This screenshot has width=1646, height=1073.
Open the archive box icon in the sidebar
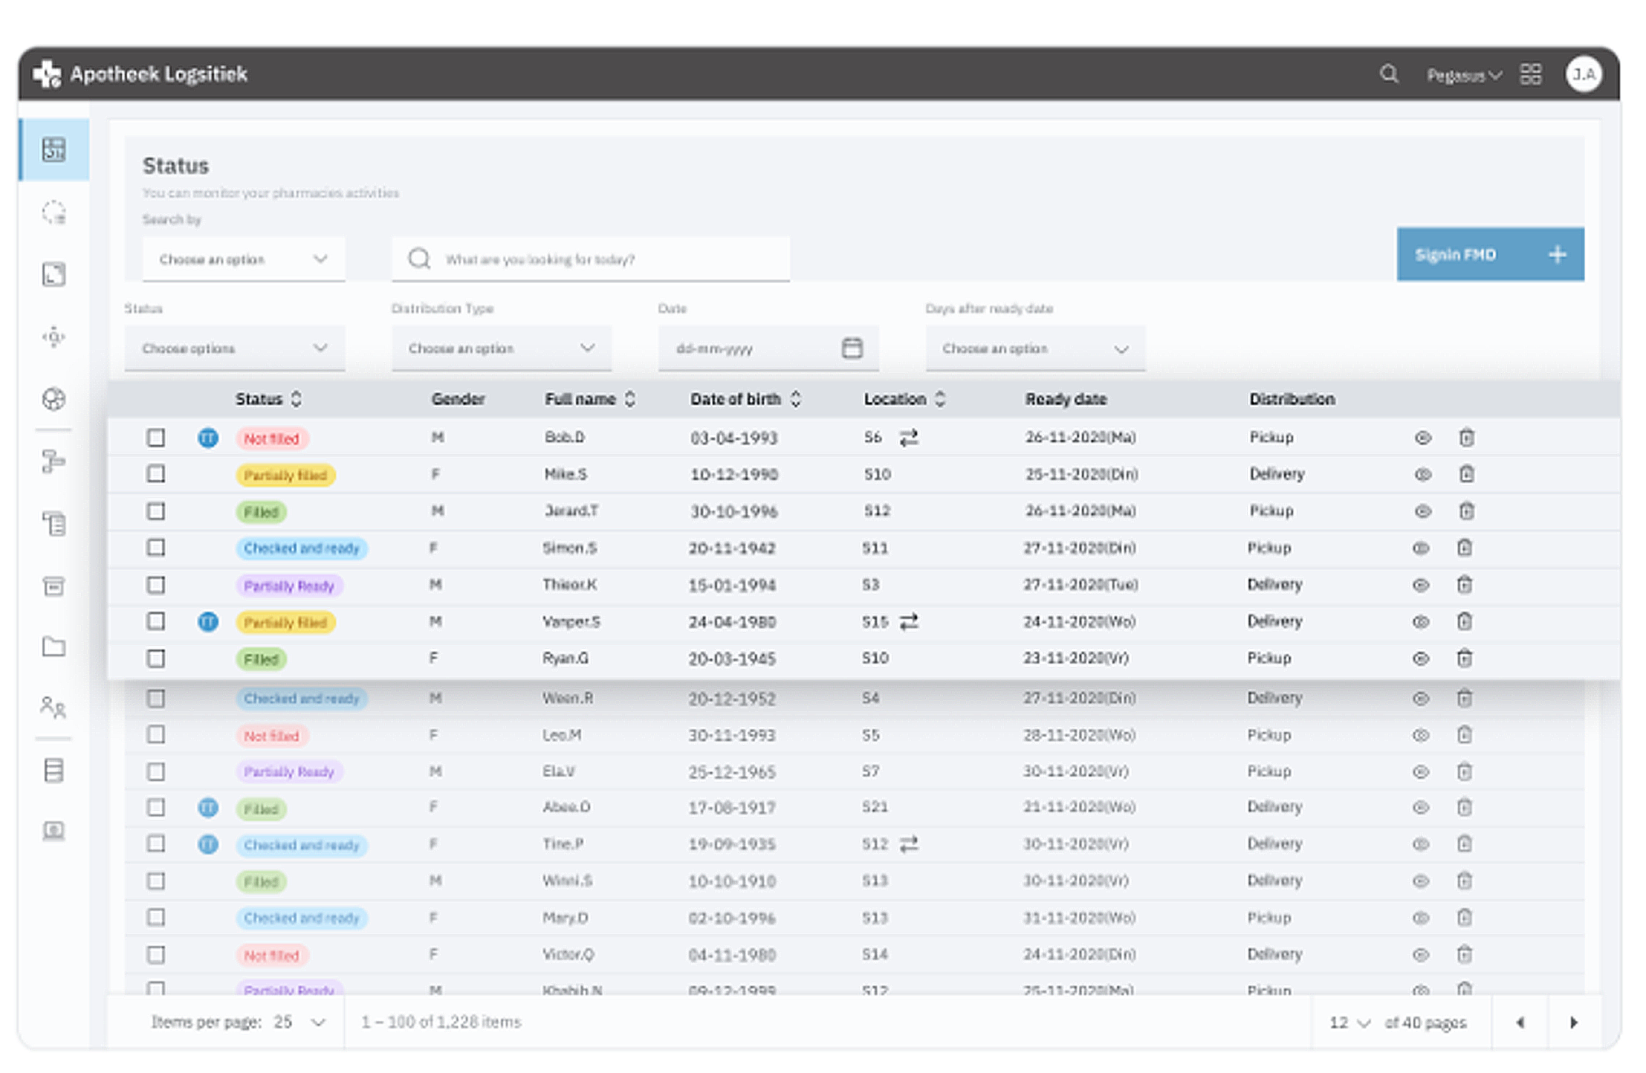coord(53,586)
